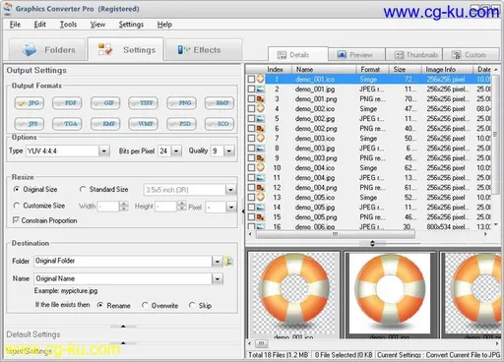The image size is (504, 362).
Task: Open the View menu
Action: (97, 25)
